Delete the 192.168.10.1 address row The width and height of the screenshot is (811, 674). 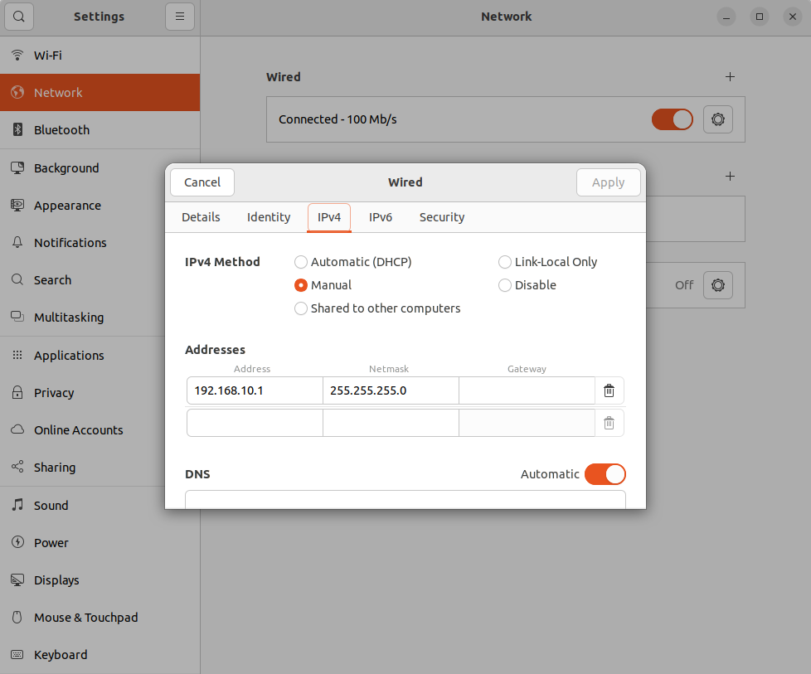pyautogui.click(x=609, y=390)
